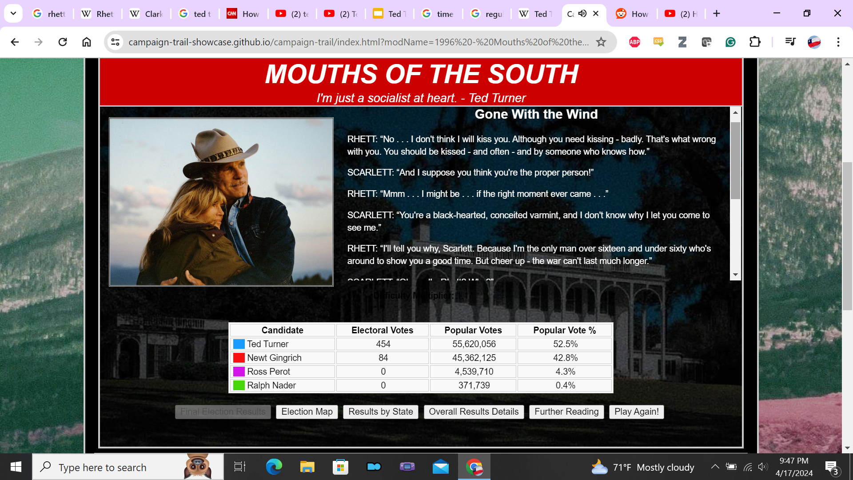Click the red Newt Gingrich color swatch

239,358
